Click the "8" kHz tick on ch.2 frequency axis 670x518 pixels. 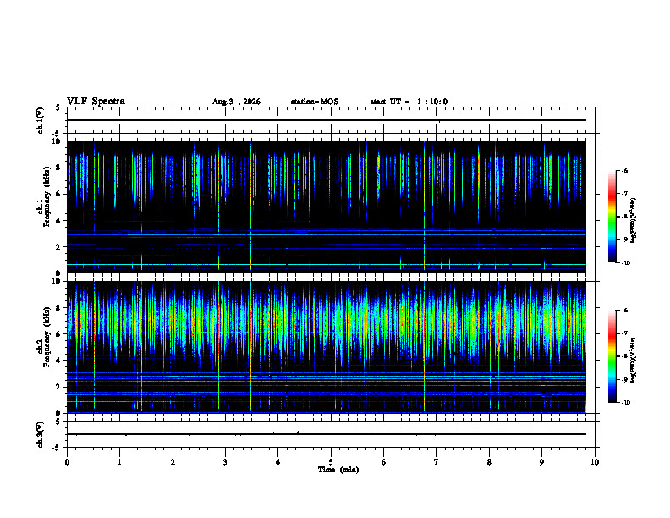point(59,308)
